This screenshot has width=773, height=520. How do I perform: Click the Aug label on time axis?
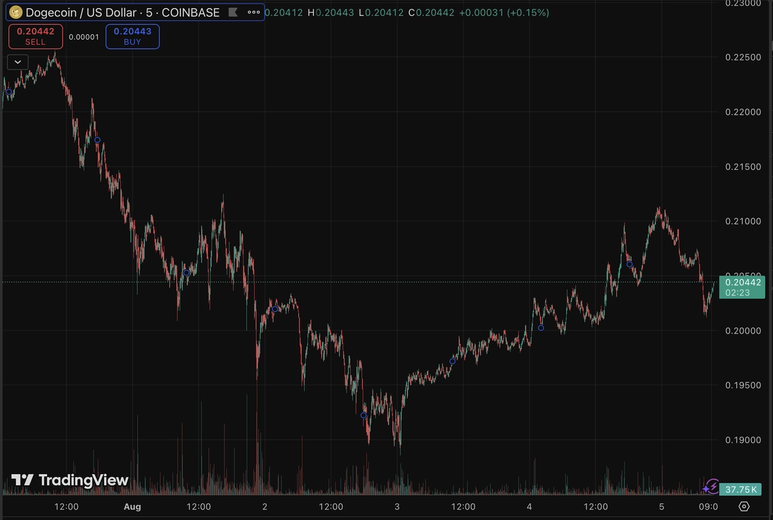click(x=133, y=506)
